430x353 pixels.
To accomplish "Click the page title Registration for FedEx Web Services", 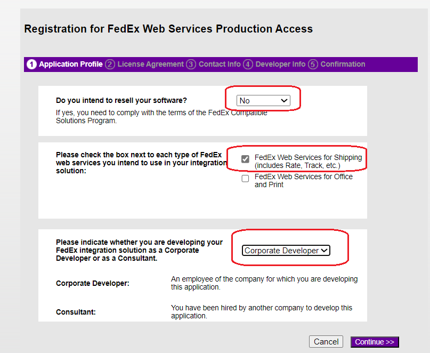I will 168,29.
